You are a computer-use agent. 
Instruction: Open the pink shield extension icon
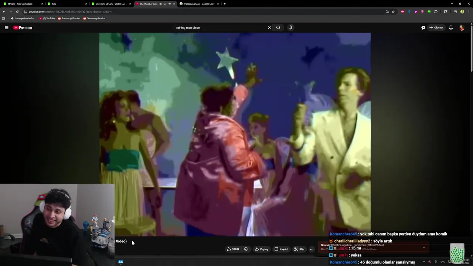coord(422,11)
